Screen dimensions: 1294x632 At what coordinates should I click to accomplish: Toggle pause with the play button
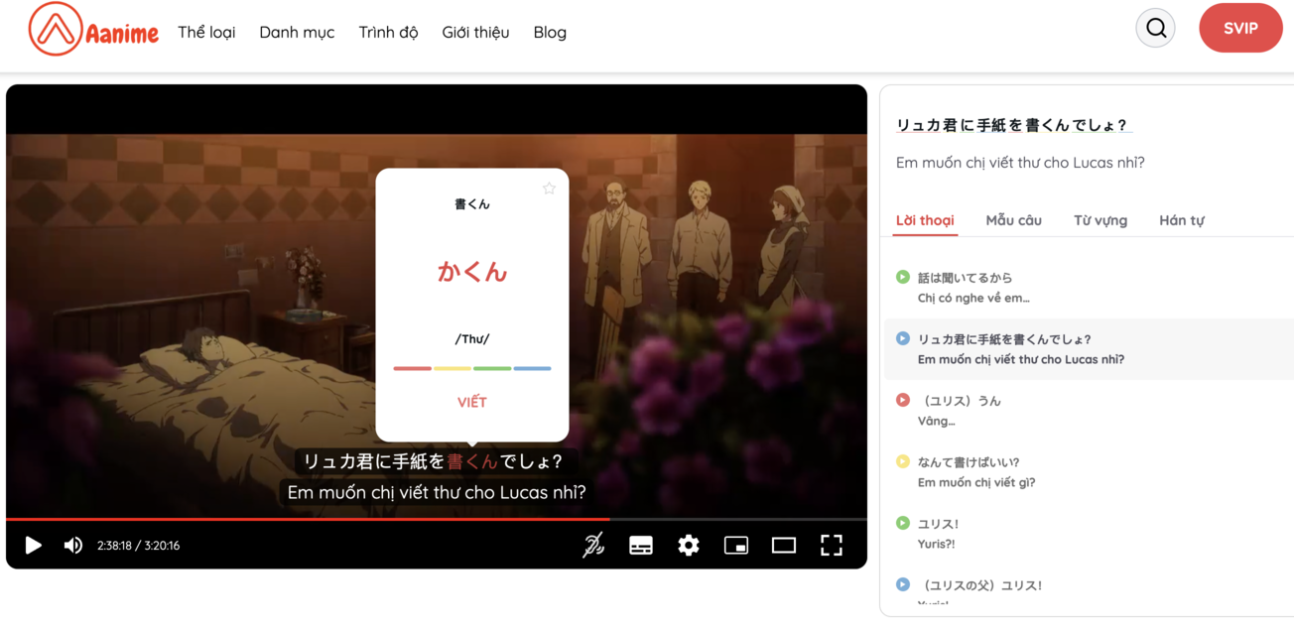coord(33,545)
